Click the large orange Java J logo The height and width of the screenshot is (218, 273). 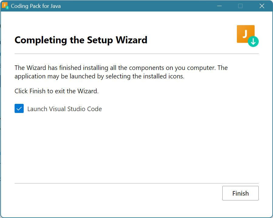click(244, 33)
